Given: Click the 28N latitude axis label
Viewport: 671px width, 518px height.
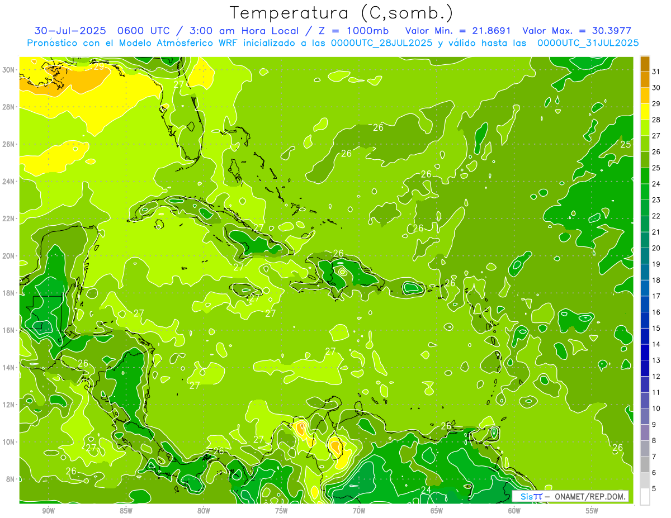Looking at the screenshot, I should click(9, 107).
